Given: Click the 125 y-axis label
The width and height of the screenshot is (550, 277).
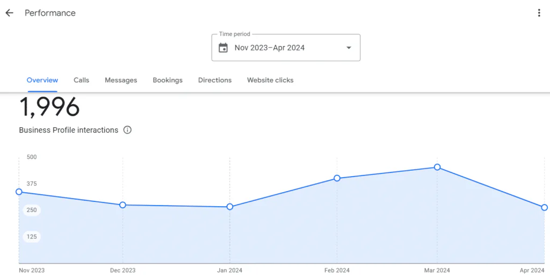Looking at the screenshot, I should [32, 237].
